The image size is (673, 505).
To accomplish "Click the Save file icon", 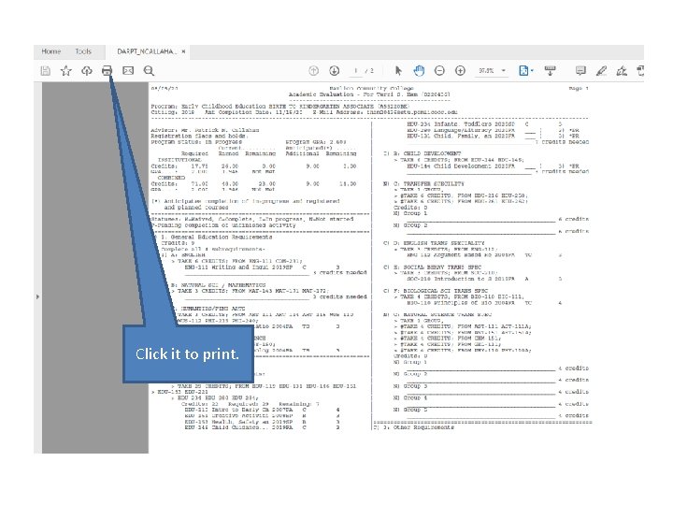I will click(46, 71).
